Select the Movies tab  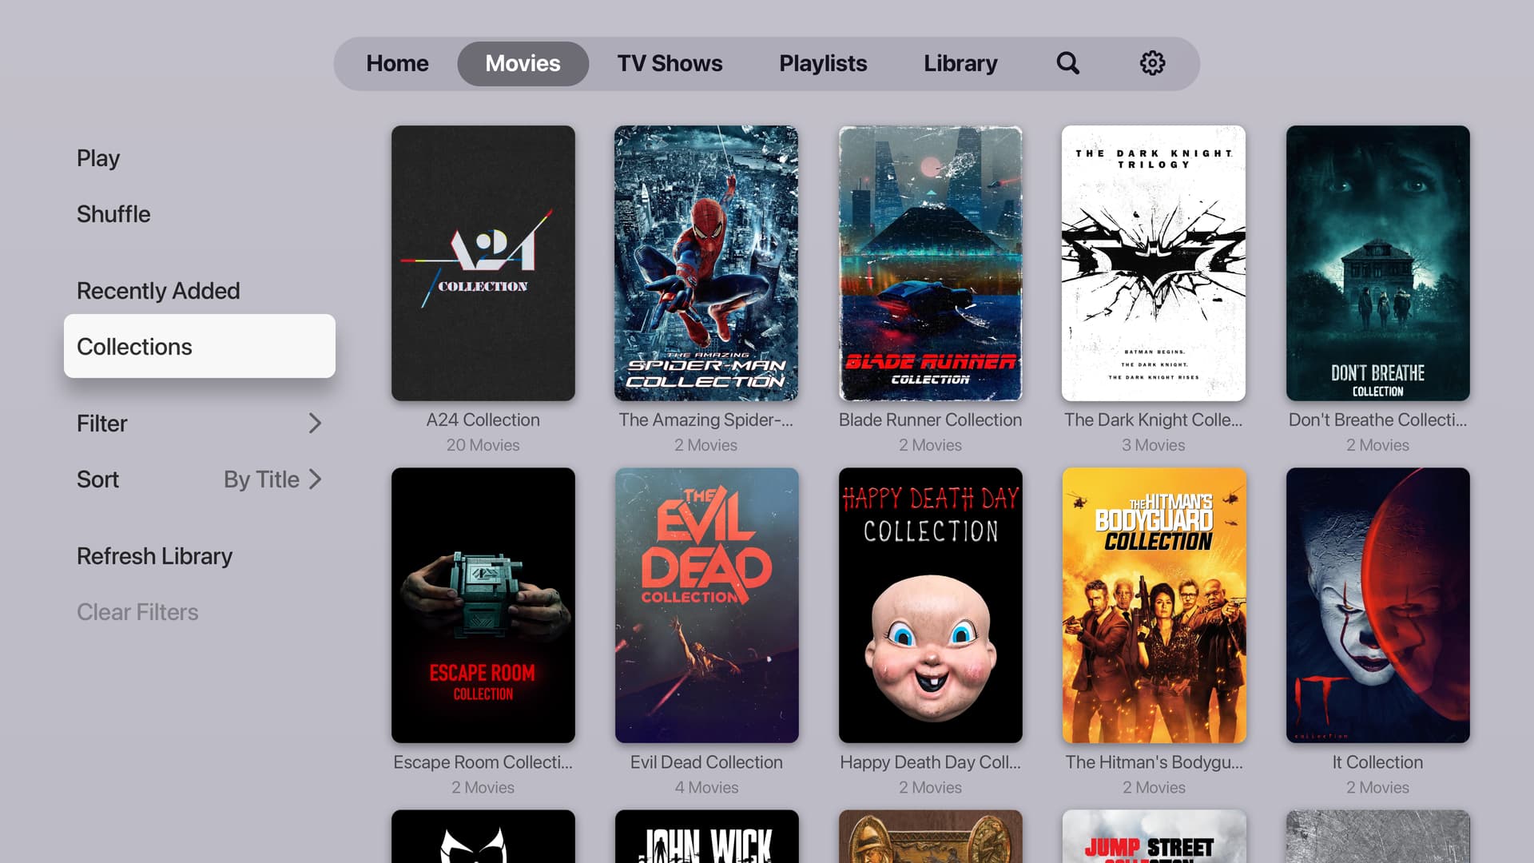tap(523, 63)
